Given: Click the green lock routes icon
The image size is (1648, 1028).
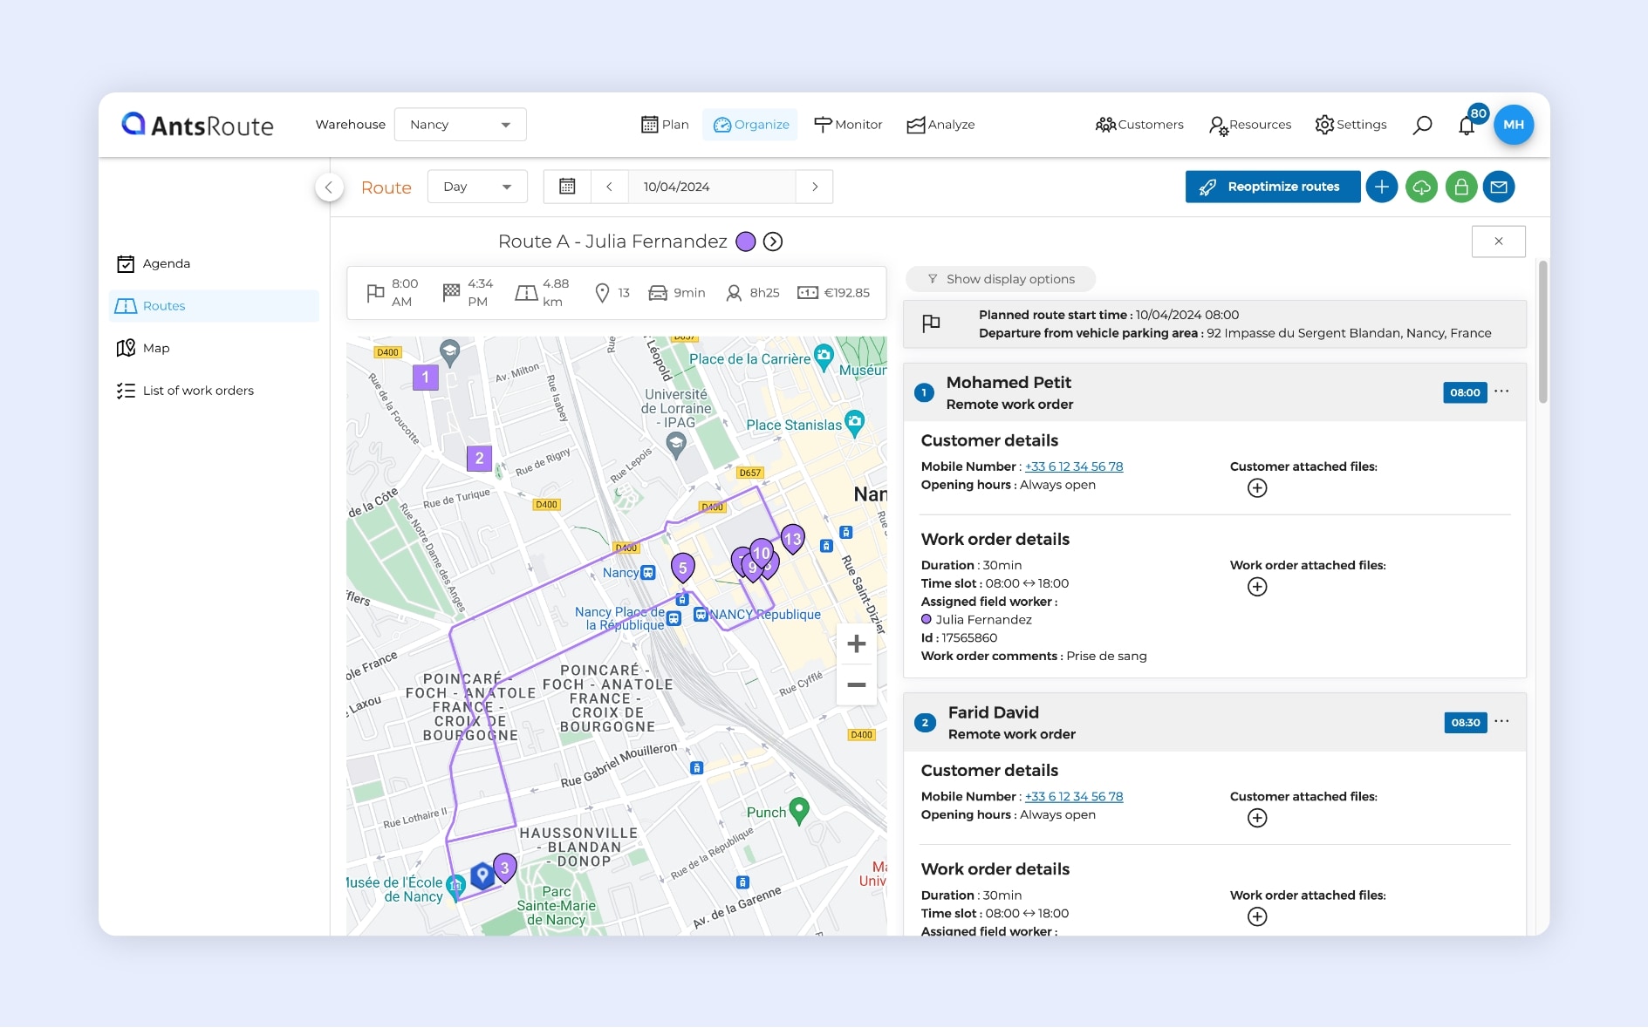Looking at the screenshot, I should (x=1460, y=187).
